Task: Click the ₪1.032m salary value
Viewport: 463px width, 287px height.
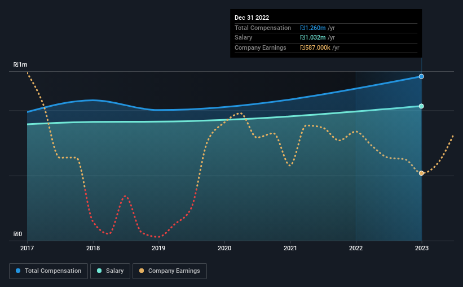Action: [x=313, y=38]
